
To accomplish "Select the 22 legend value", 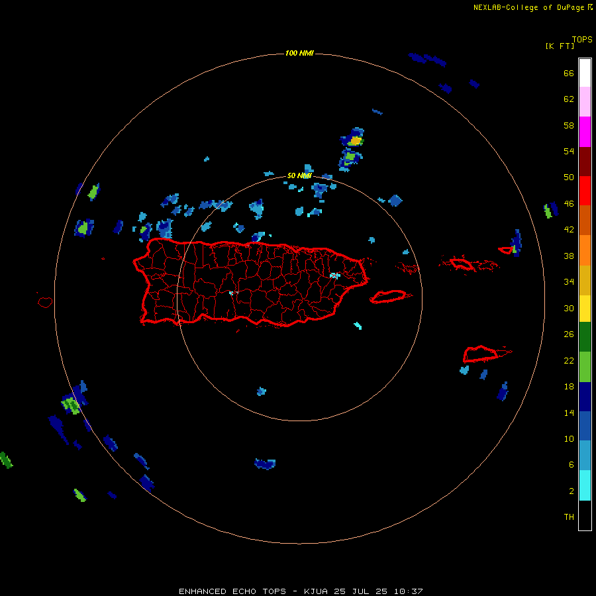I will point(569,361).
